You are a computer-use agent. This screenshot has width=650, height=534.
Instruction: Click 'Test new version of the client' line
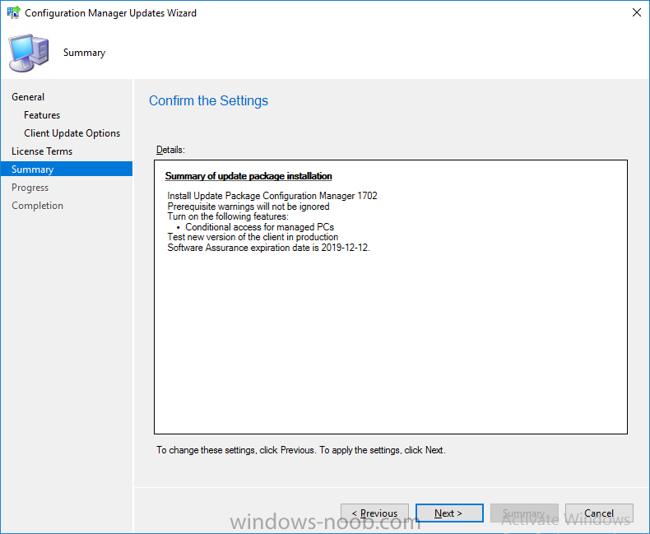tap(253, 237)
